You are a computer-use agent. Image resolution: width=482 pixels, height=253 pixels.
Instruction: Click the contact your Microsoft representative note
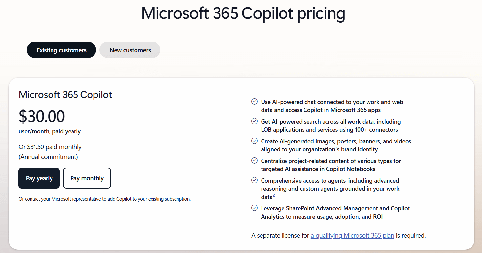(104, 199)
